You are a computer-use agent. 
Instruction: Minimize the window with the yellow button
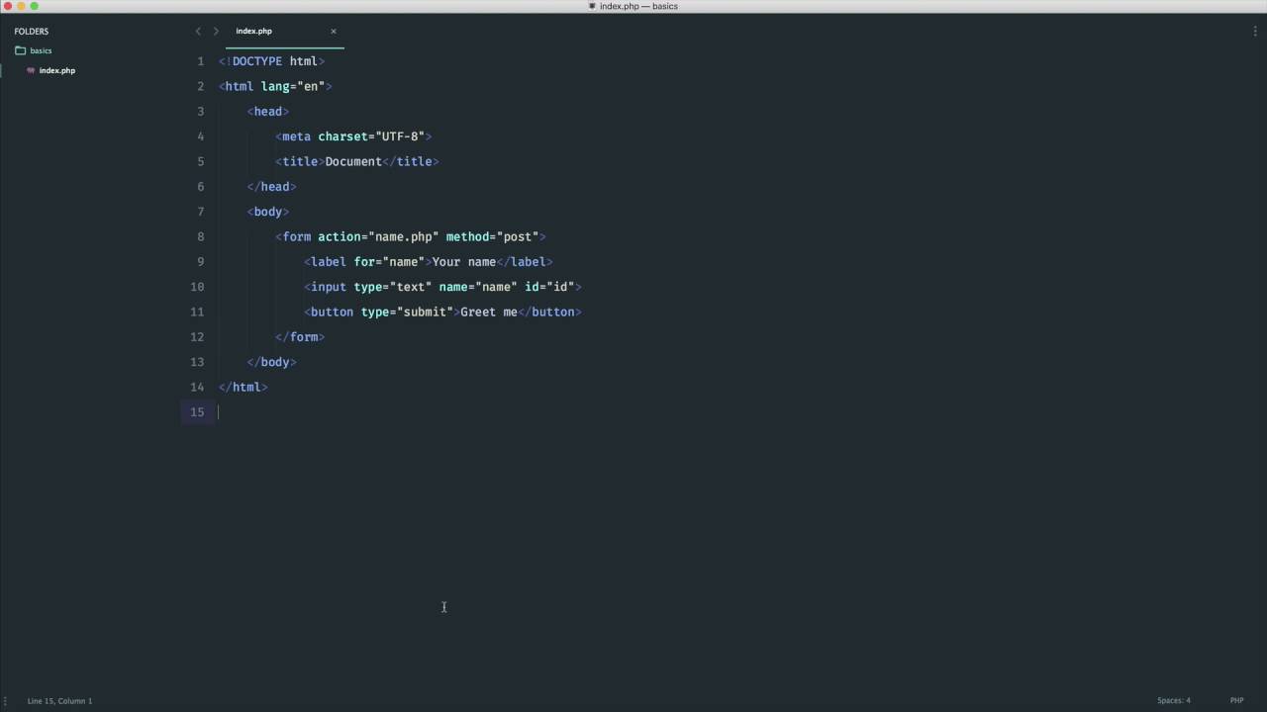(21, 6)
